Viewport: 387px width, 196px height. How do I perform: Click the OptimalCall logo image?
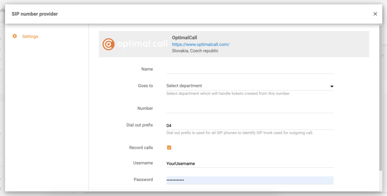(x=135, y=44)
